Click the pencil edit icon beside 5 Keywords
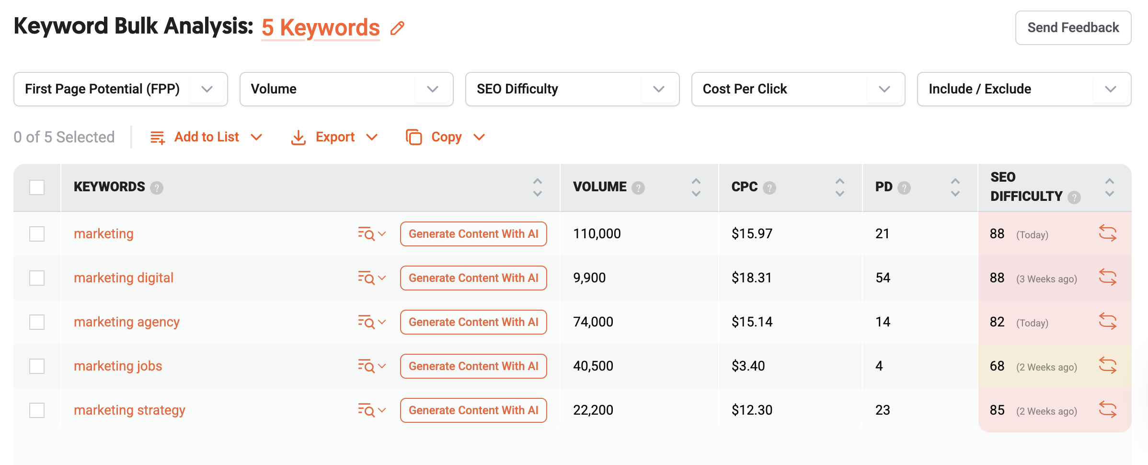This screenshot has width=1148, height=465. point(397,28)
